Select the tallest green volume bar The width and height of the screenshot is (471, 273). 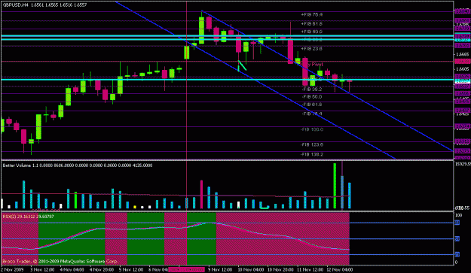pyautogui.click(x=335, y=186)
